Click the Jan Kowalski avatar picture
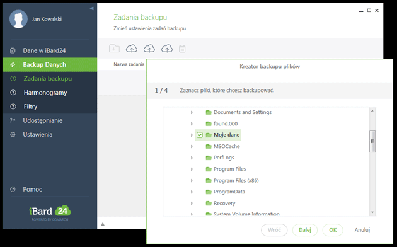 click(x=18, y=19)
